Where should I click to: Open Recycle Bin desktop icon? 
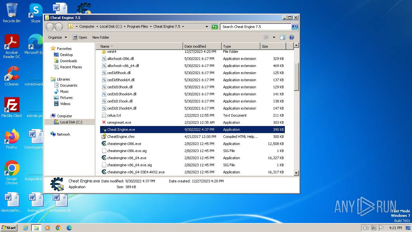(12, 13)
